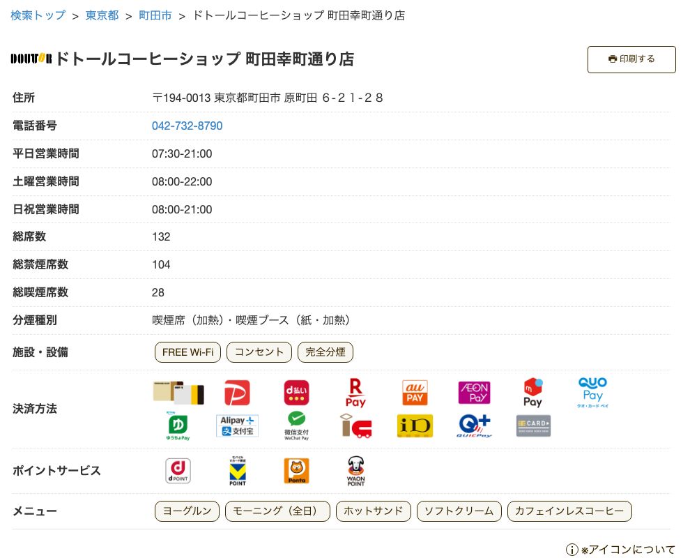Click the V POINT icon

[238, 471]
